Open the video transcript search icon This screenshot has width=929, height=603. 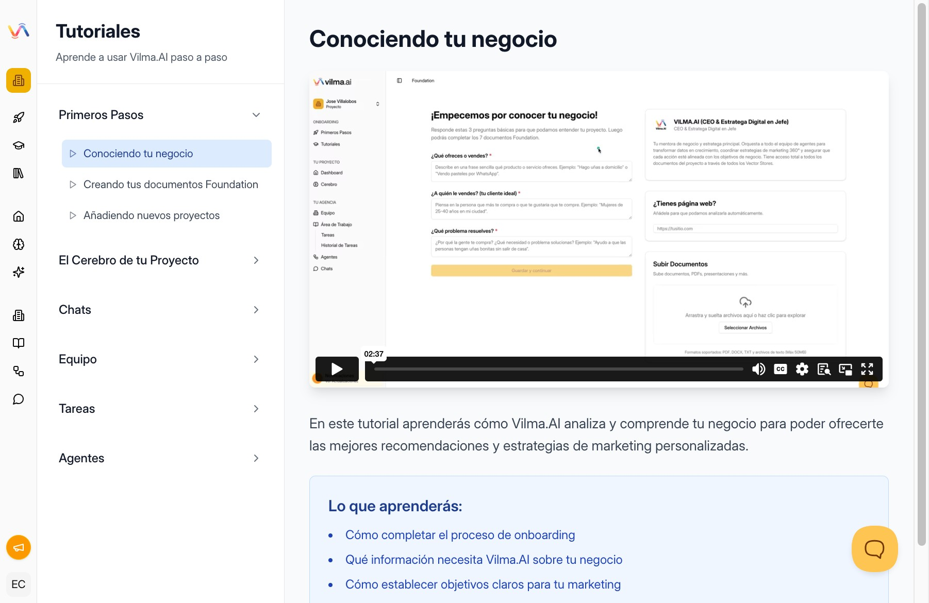click(x=824, y=369)
